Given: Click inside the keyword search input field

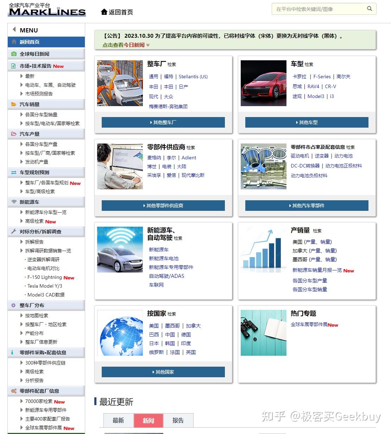Looking at the screenshot, I should tap(317, 9).
